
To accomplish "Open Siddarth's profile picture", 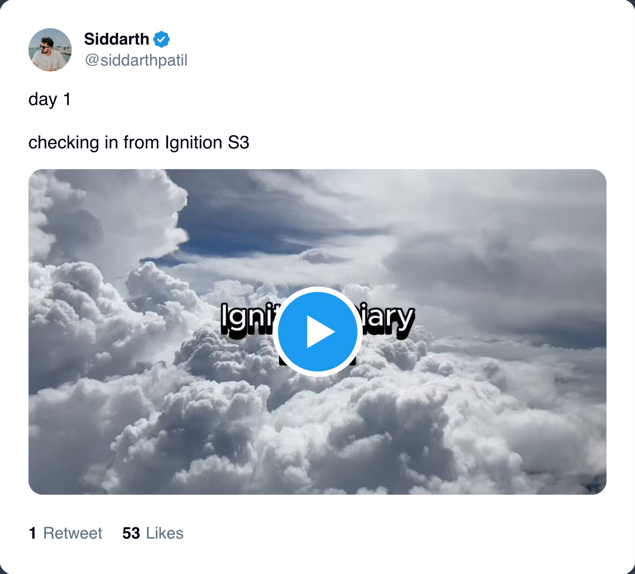I will click(x=50, y=50).
